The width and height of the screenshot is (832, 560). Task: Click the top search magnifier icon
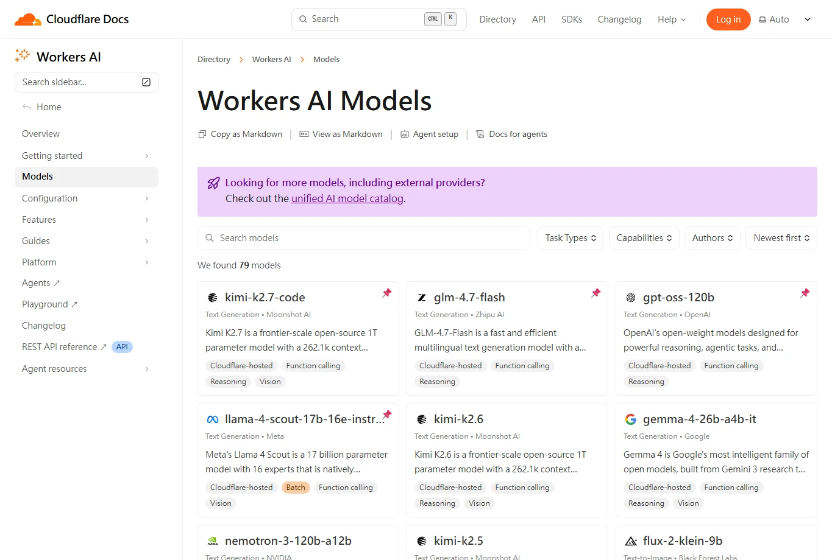(x=303, y=19)
